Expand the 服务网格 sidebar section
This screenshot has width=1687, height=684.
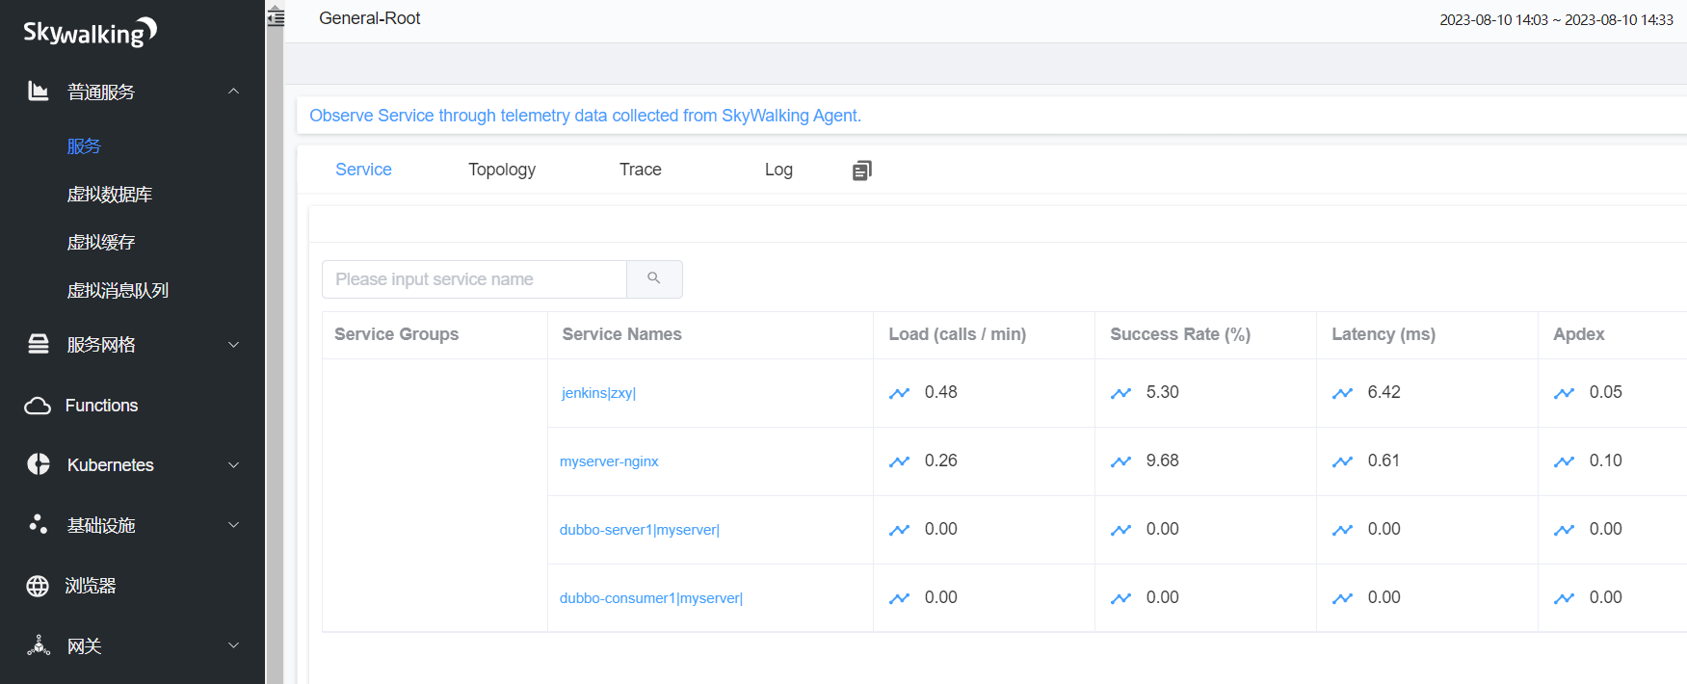coord(233,345)
